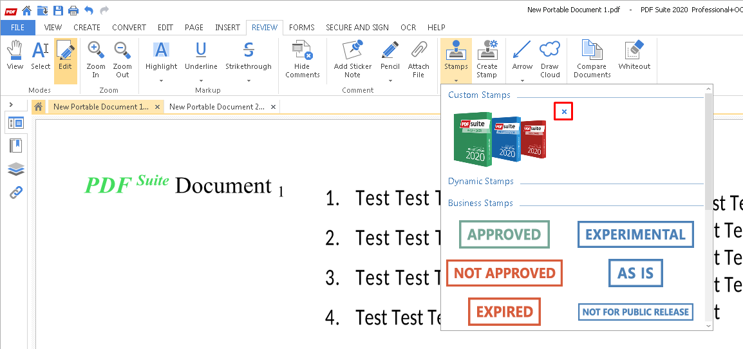This screenshot has height=349, width=743.
Task: Expand the left side panel chevron
Action: tap(12, 104)
